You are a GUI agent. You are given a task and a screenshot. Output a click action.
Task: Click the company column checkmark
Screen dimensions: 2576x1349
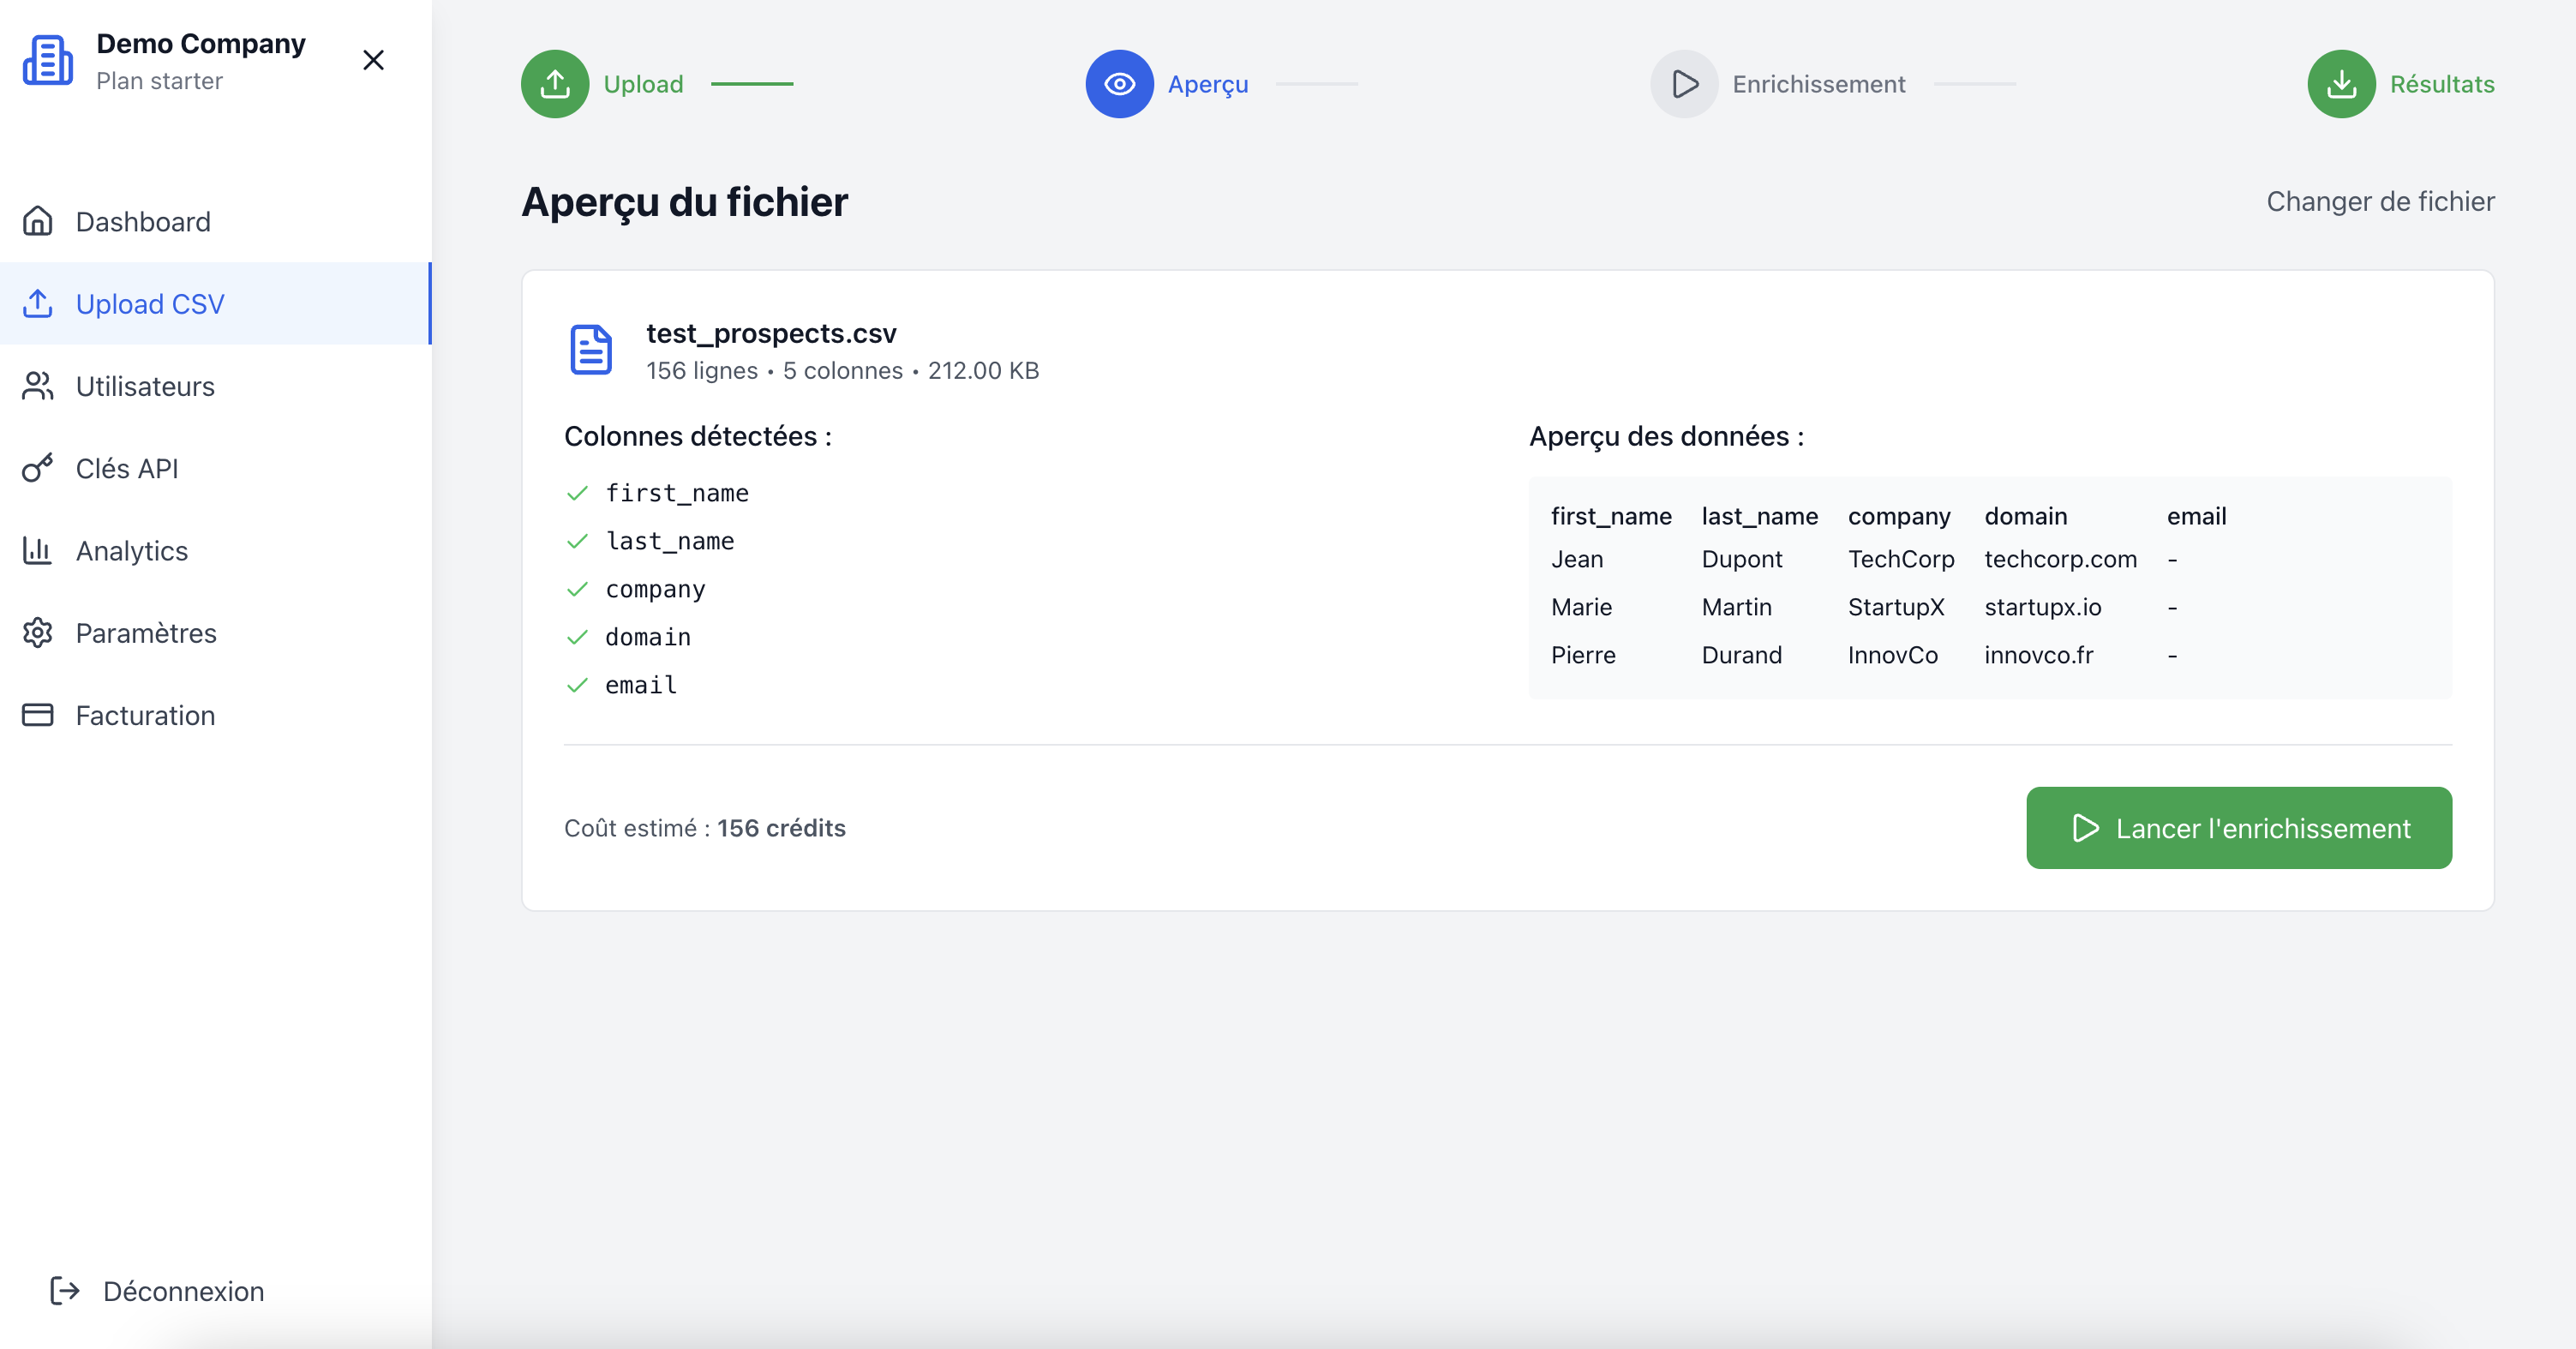[x=577, y=589]
